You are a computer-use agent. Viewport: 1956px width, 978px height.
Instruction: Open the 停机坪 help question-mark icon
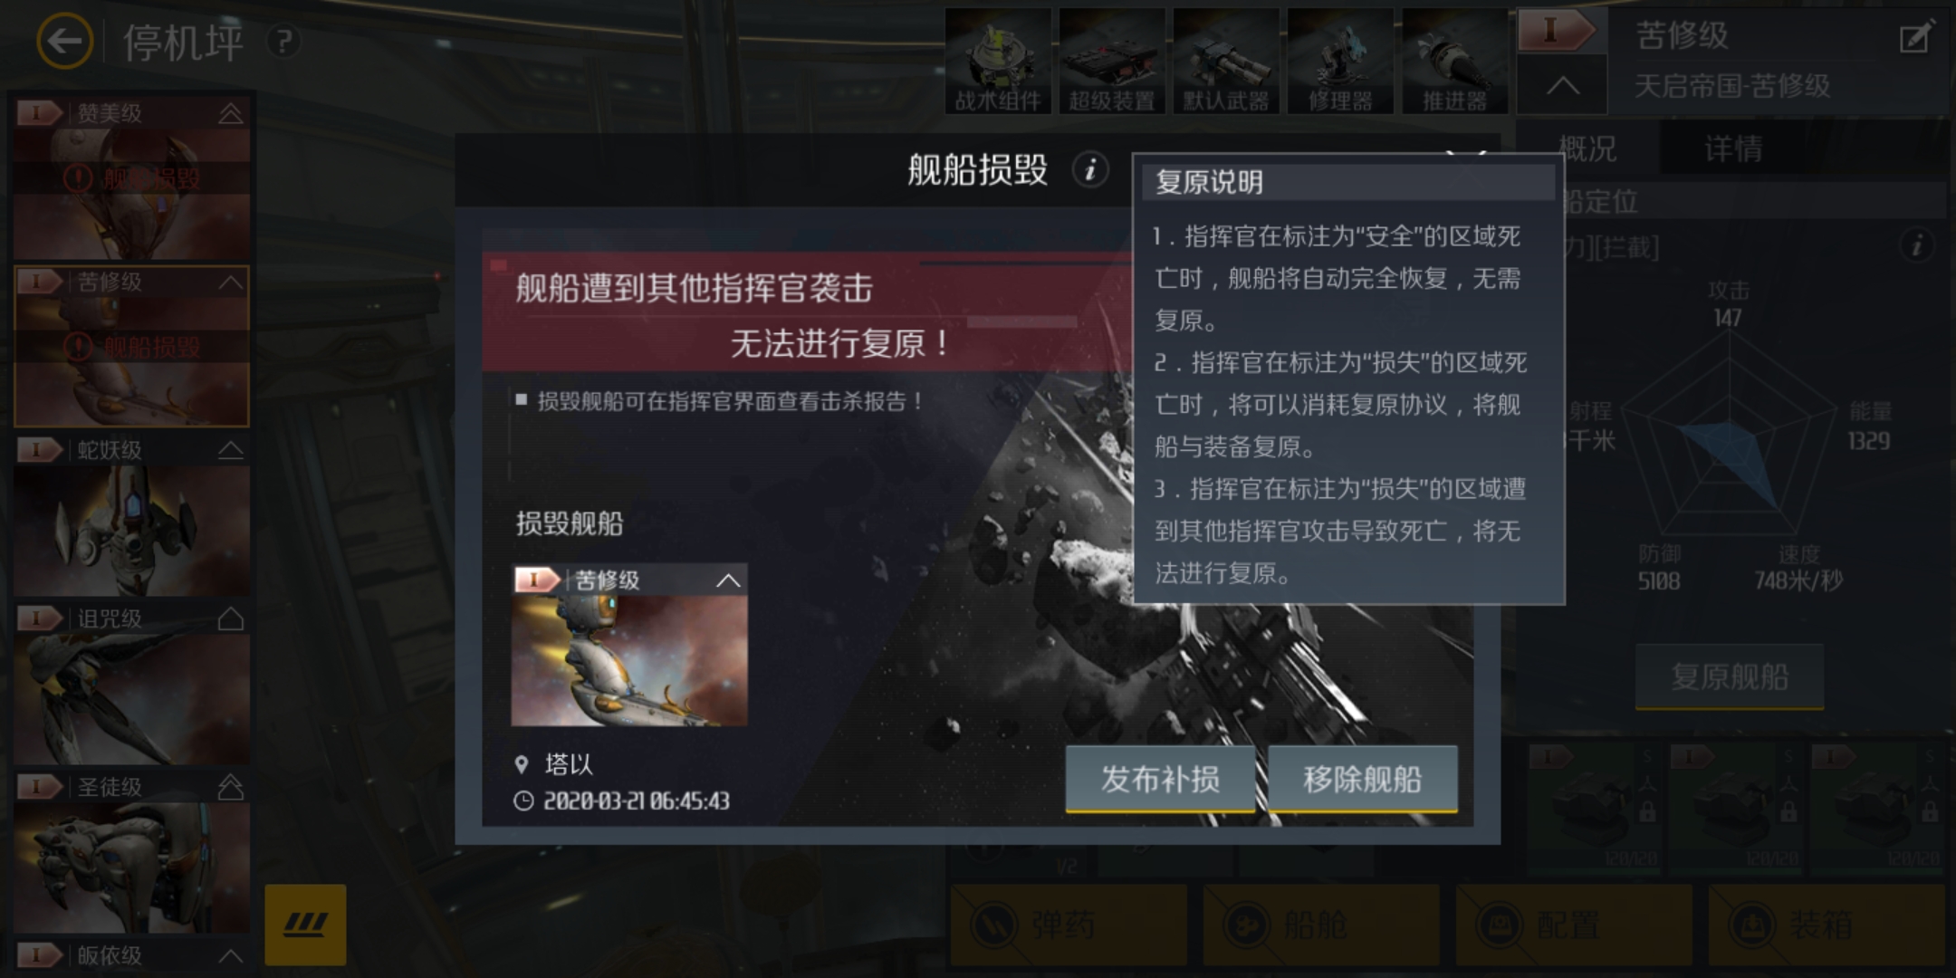point(283,41)
